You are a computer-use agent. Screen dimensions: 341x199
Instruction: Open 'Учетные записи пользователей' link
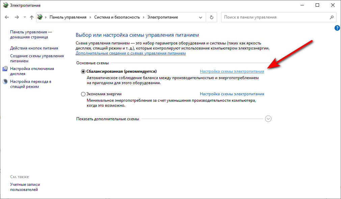(25, 187)
